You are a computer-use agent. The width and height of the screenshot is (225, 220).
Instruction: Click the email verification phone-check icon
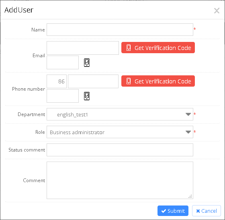[87, 62]
